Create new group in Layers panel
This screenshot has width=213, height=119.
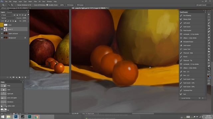tap(20, 77)
